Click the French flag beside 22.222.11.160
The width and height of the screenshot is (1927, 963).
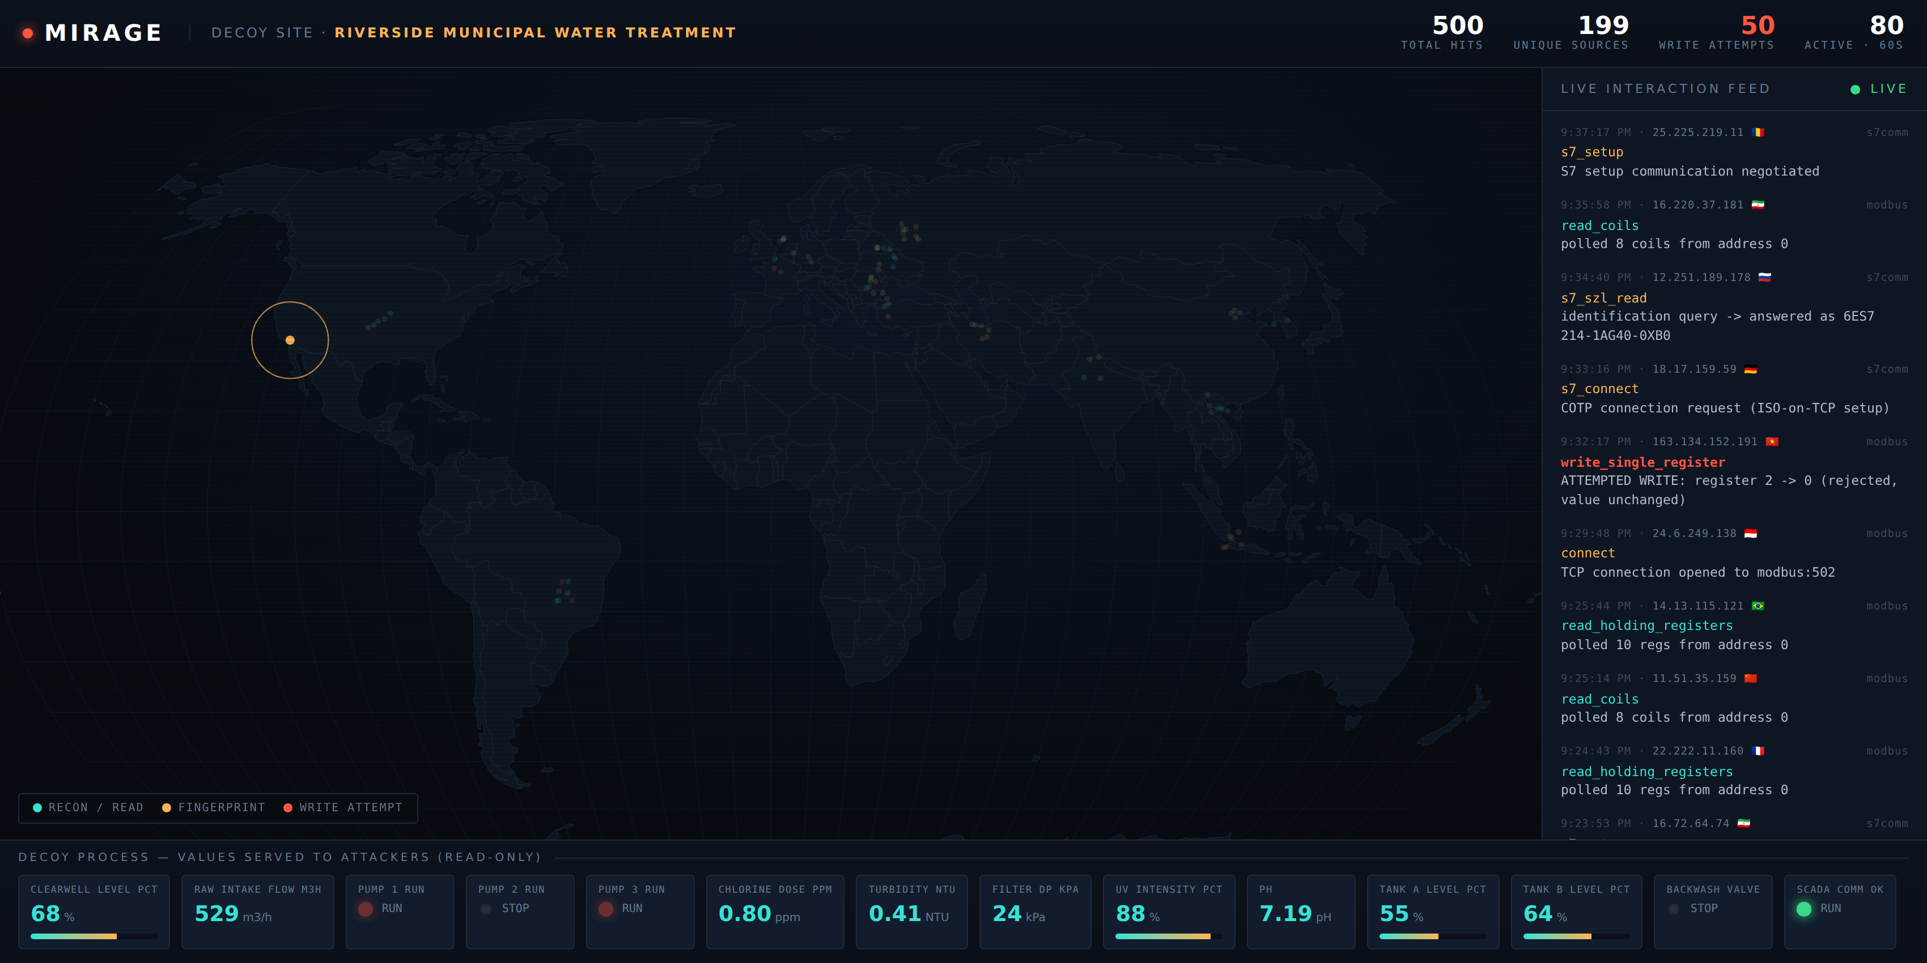[1758, 751]
